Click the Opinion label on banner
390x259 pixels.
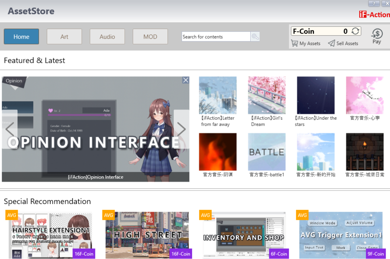14,81
